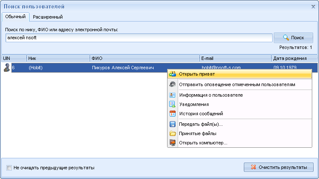Focus the search text field containing алексей nsoft
Screen dimensions: 319x179
pos(138,38)
